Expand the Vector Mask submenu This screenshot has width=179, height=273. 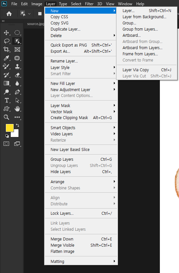81,112
